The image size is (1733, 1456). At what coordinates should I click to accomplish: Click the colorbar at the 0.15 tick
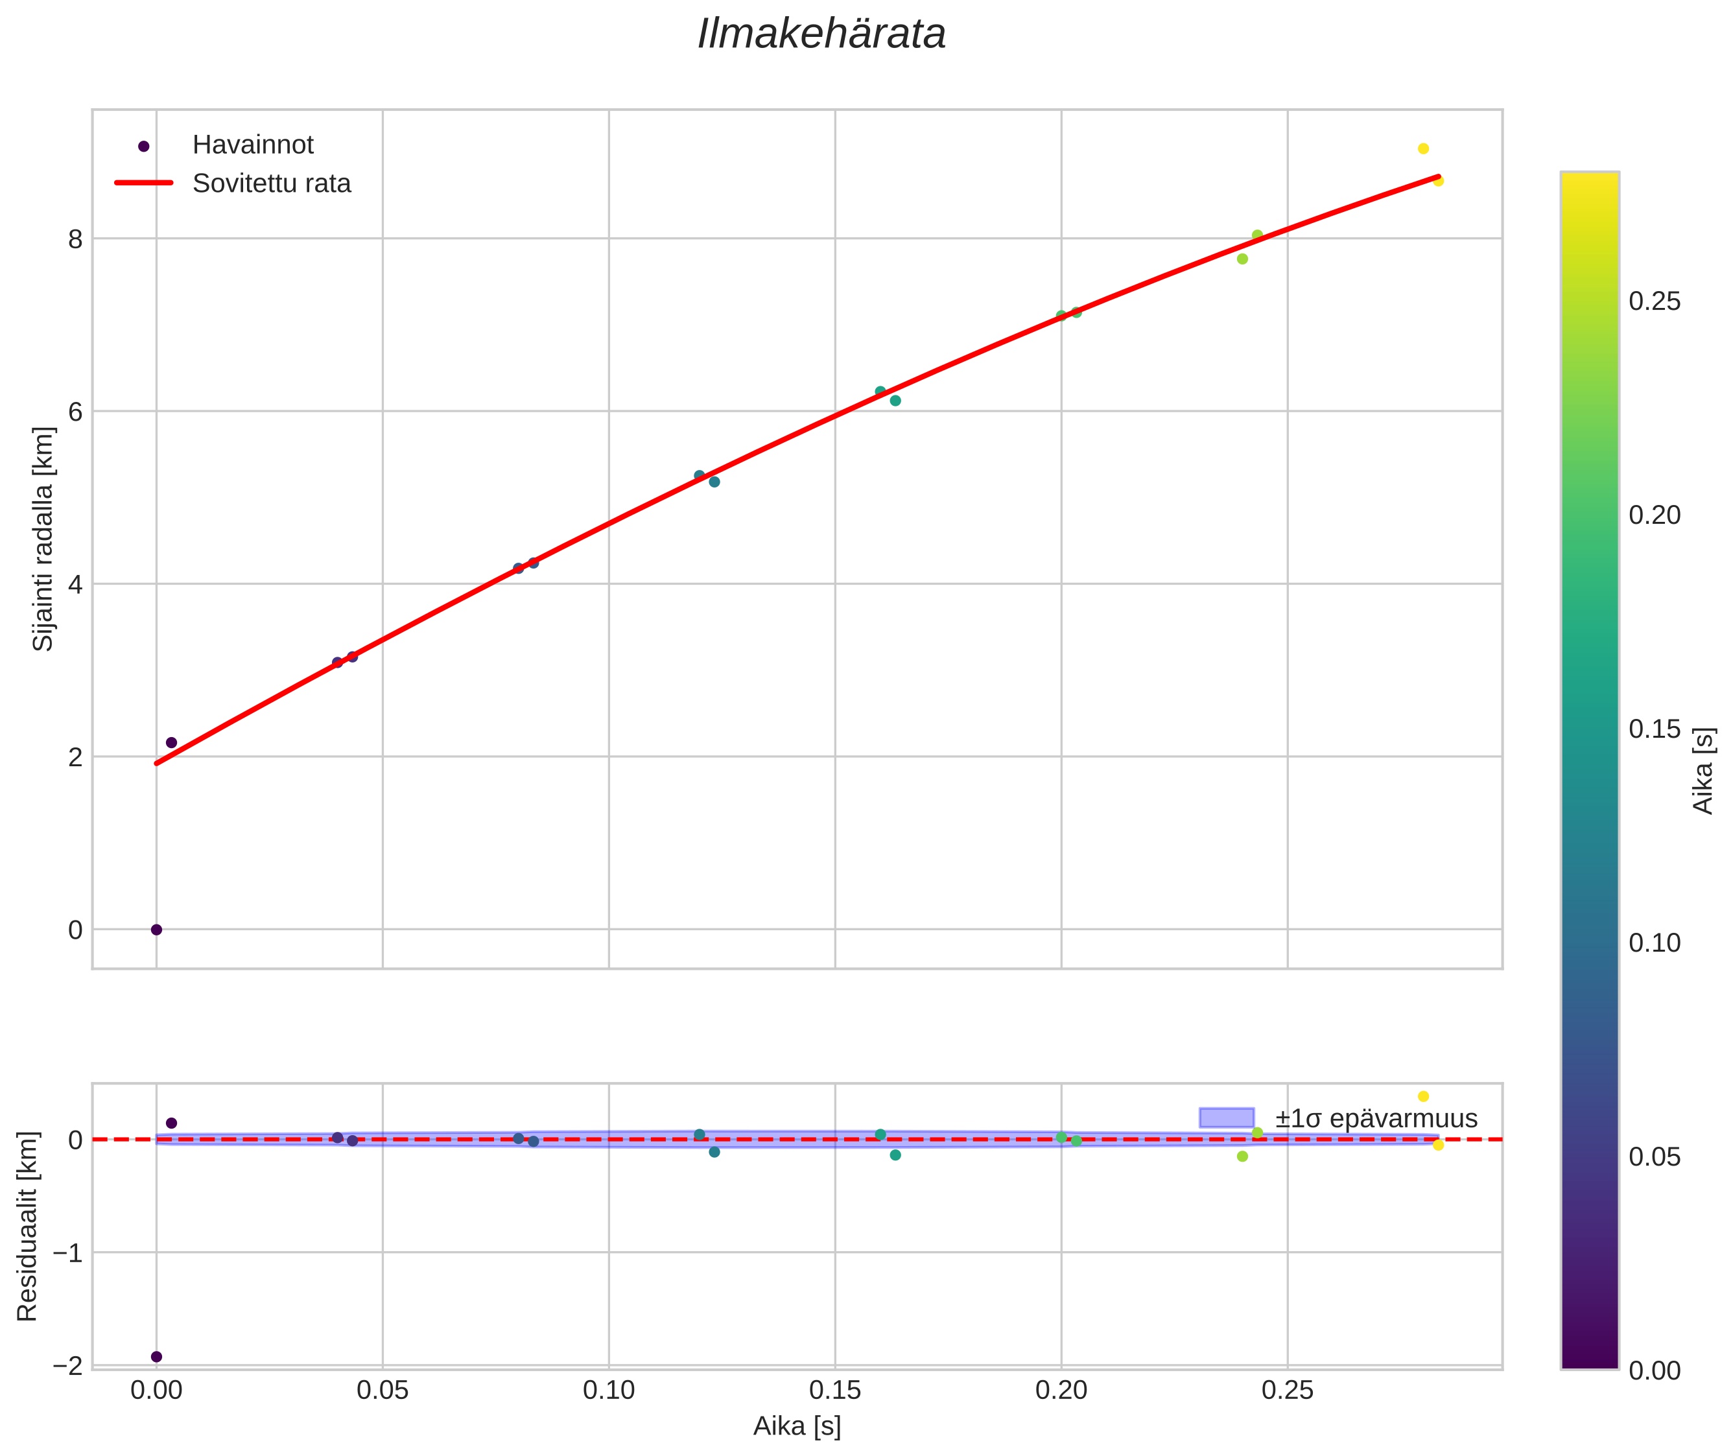tap(1589, 729)
